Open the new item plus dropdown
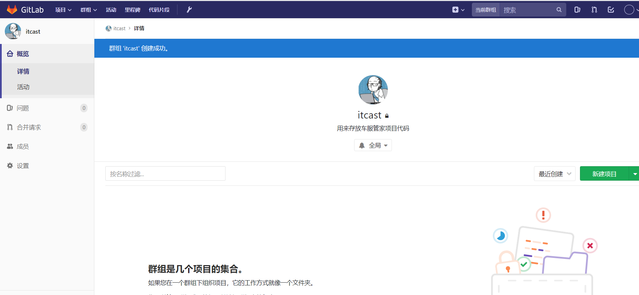This screenshot has height=295, width=639. 458,10
